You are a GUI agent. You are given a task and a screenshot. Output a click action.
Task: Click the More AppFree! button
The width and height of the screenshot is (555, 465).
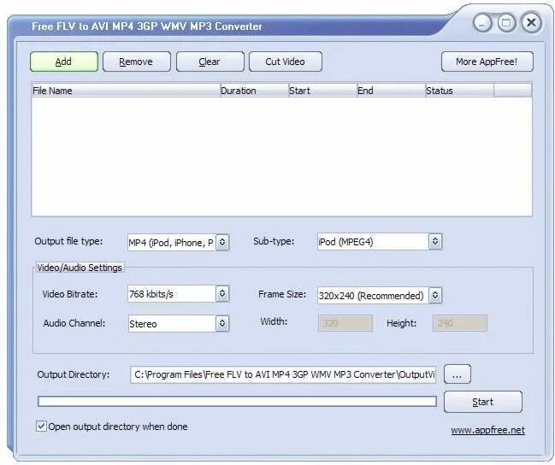[x=487, y=62]
